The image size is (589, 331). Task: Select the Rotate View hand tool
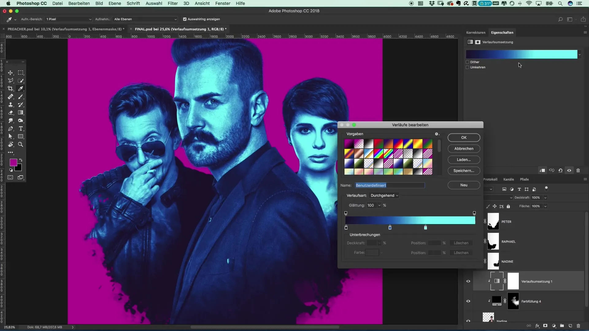tap(10, 144)
